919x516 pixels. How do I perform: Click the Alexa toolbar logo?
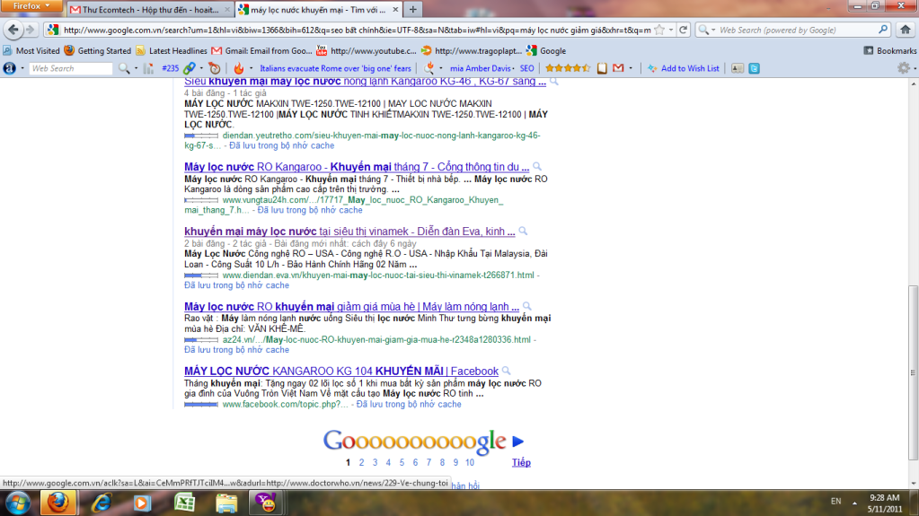tap(9, 68)
